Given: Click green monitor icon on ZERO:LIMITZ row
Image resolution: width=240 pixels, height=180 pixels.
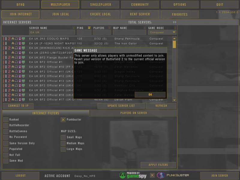Looking at the screenshot, I should 23,53.
